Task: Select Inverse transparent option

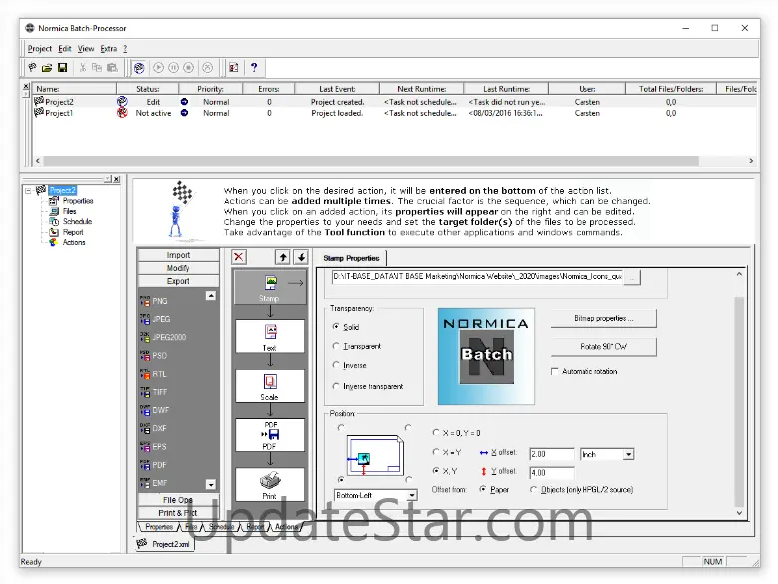Action: (x=336, y=386)
